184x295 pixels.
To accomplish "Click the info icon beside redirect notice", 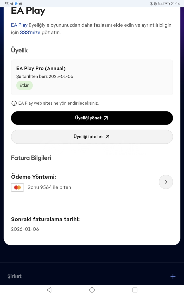I will click(x=14, y=103).
